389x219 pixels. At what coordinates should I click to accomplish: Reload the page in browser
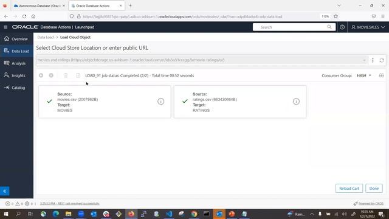tap(24, 16)
